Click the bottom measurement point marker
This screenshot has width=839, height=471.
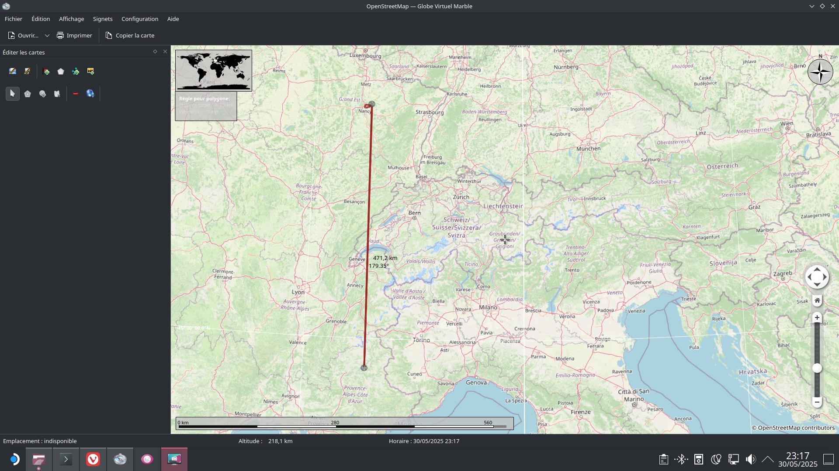pos(364,368)
